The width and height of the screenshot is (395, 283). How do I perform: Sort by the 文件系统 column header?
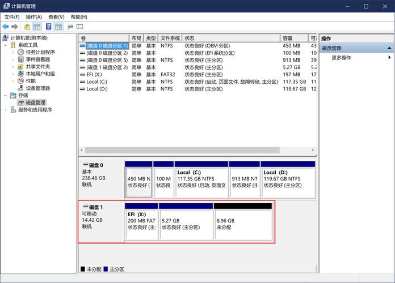click(170, 38)
